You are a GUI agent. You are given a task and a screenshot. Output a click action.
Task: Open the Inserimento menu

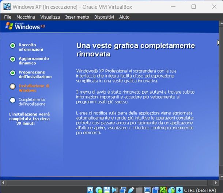point(77,17)
